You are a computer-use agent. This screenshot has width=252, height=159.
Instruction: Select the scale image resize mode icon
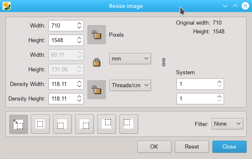click(18, 124)
